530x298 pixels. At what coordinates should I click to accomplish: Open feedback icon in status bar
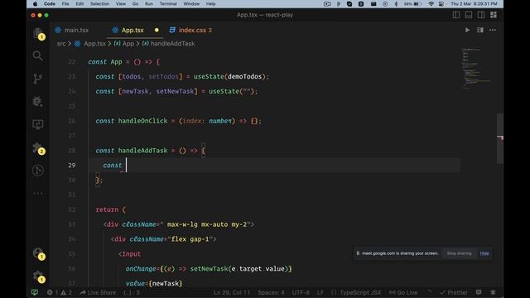click(x=479, y=292)
